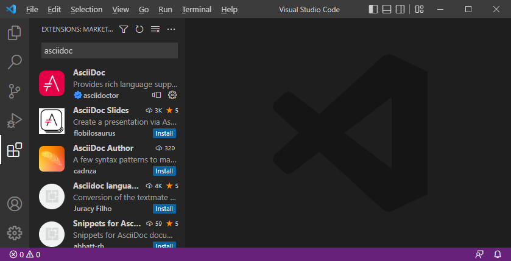
Task: Click the cadnza publisher name
Action: [85, 171]
